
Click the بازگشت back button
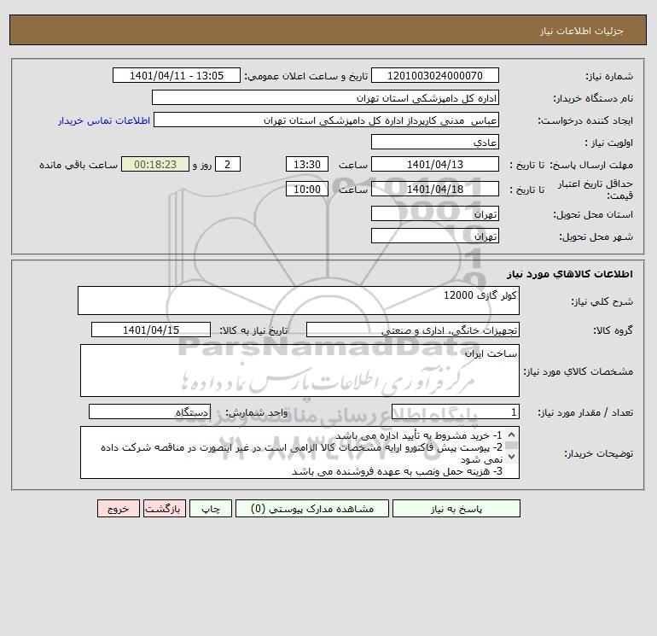(164, 509)
